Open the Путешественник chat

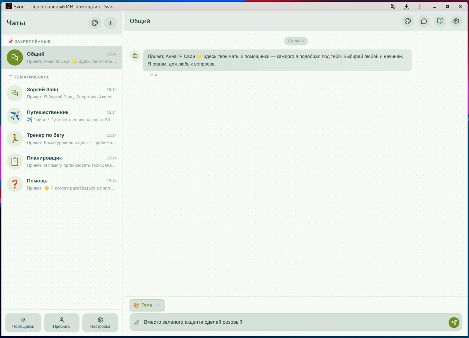click(x=62, y=116)
